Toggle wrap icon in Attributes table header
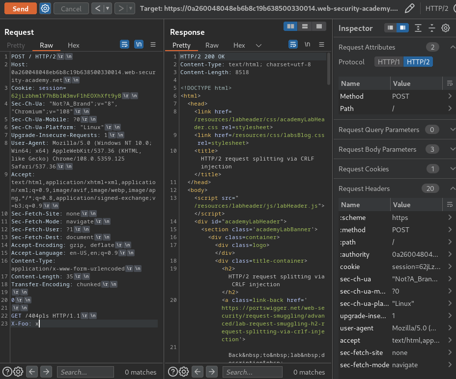This screenshot has width=456, height=379. click(449, 83)
